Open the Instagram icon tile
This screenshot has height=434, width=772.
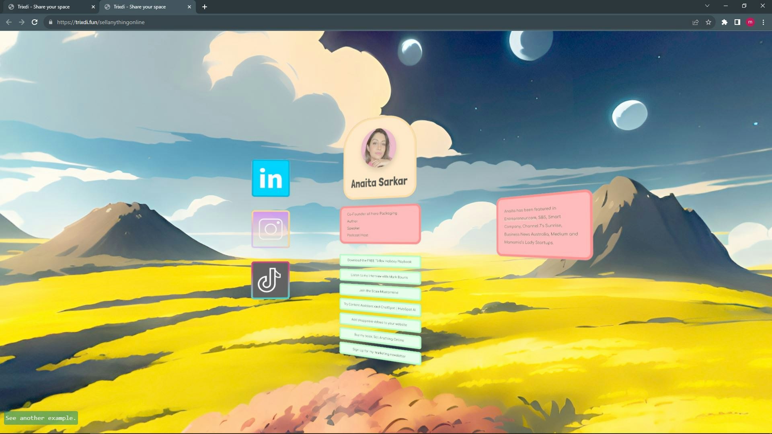[271, 229]
